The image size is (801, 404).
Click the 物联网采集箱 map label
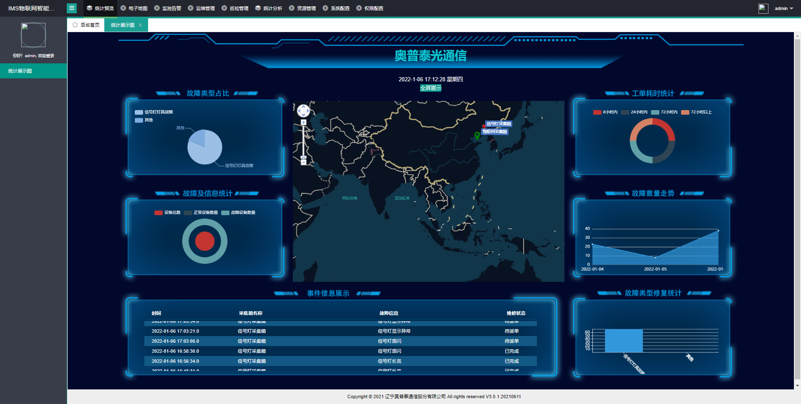495,132
